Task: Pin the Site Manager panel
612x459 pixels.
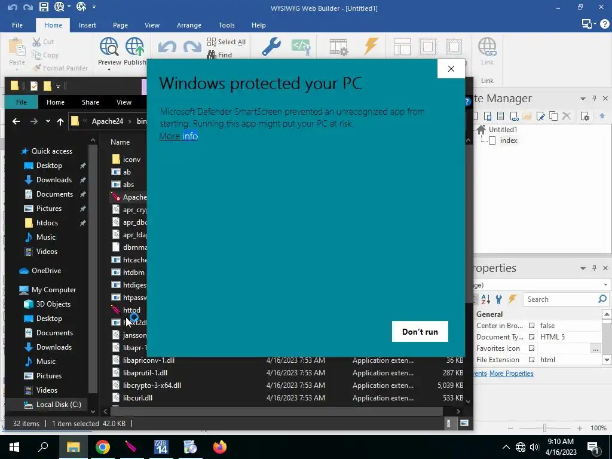Action: 595,99
